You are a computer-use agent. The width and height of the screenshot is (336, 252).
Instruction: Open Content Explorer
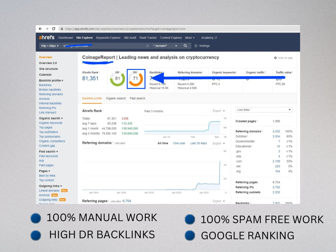click(x=171, y=38)
